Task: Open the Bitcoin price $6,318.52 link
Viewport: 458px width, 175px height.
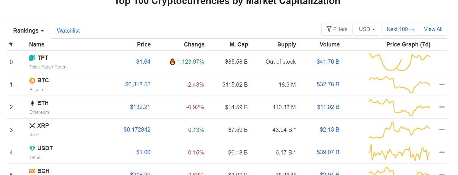Action: pos(138,84)
